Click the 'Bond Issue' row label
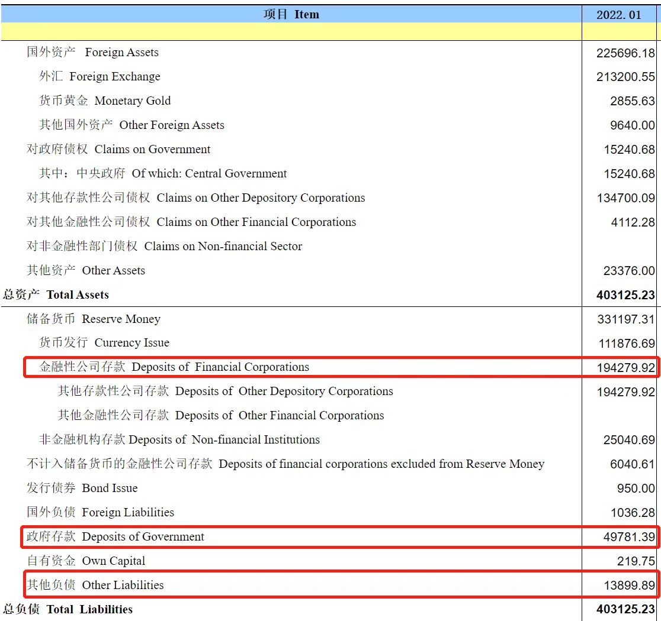The width and height of the screenshot is (661, 621). tap(82, 488)
